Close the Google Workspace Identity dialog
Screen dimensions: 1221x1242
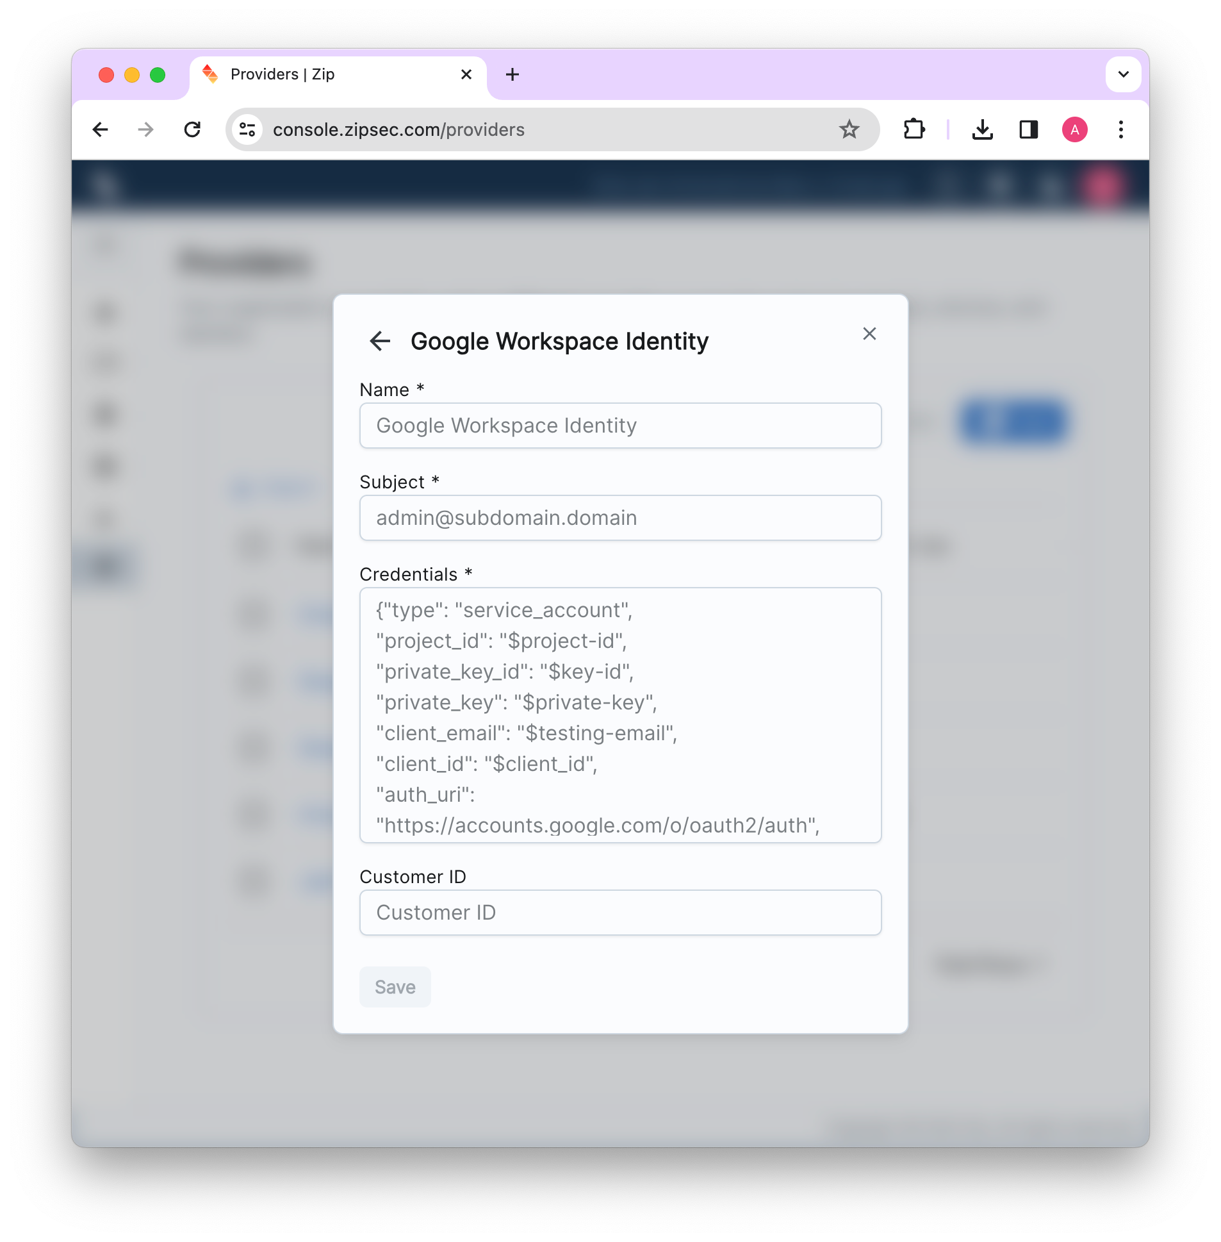pos(869,334)
